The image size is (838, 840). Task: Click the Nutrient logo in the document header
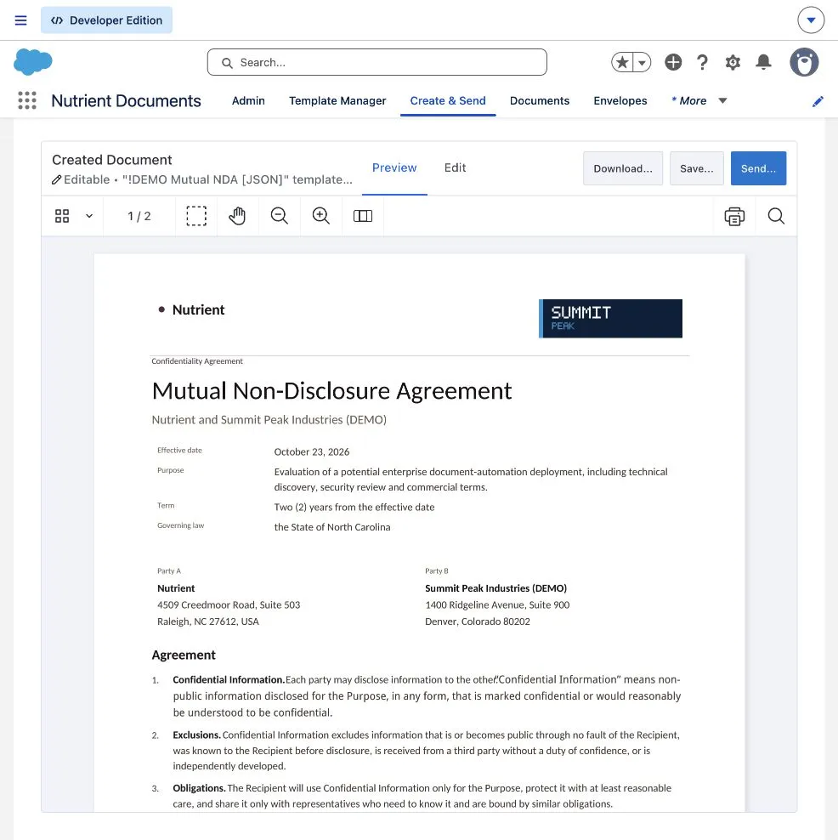[191, 309]
